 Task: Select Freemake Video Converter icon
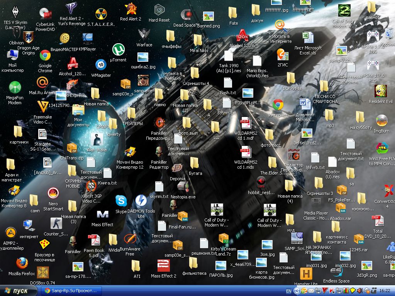pyautogui.click(x=43, y=107)
